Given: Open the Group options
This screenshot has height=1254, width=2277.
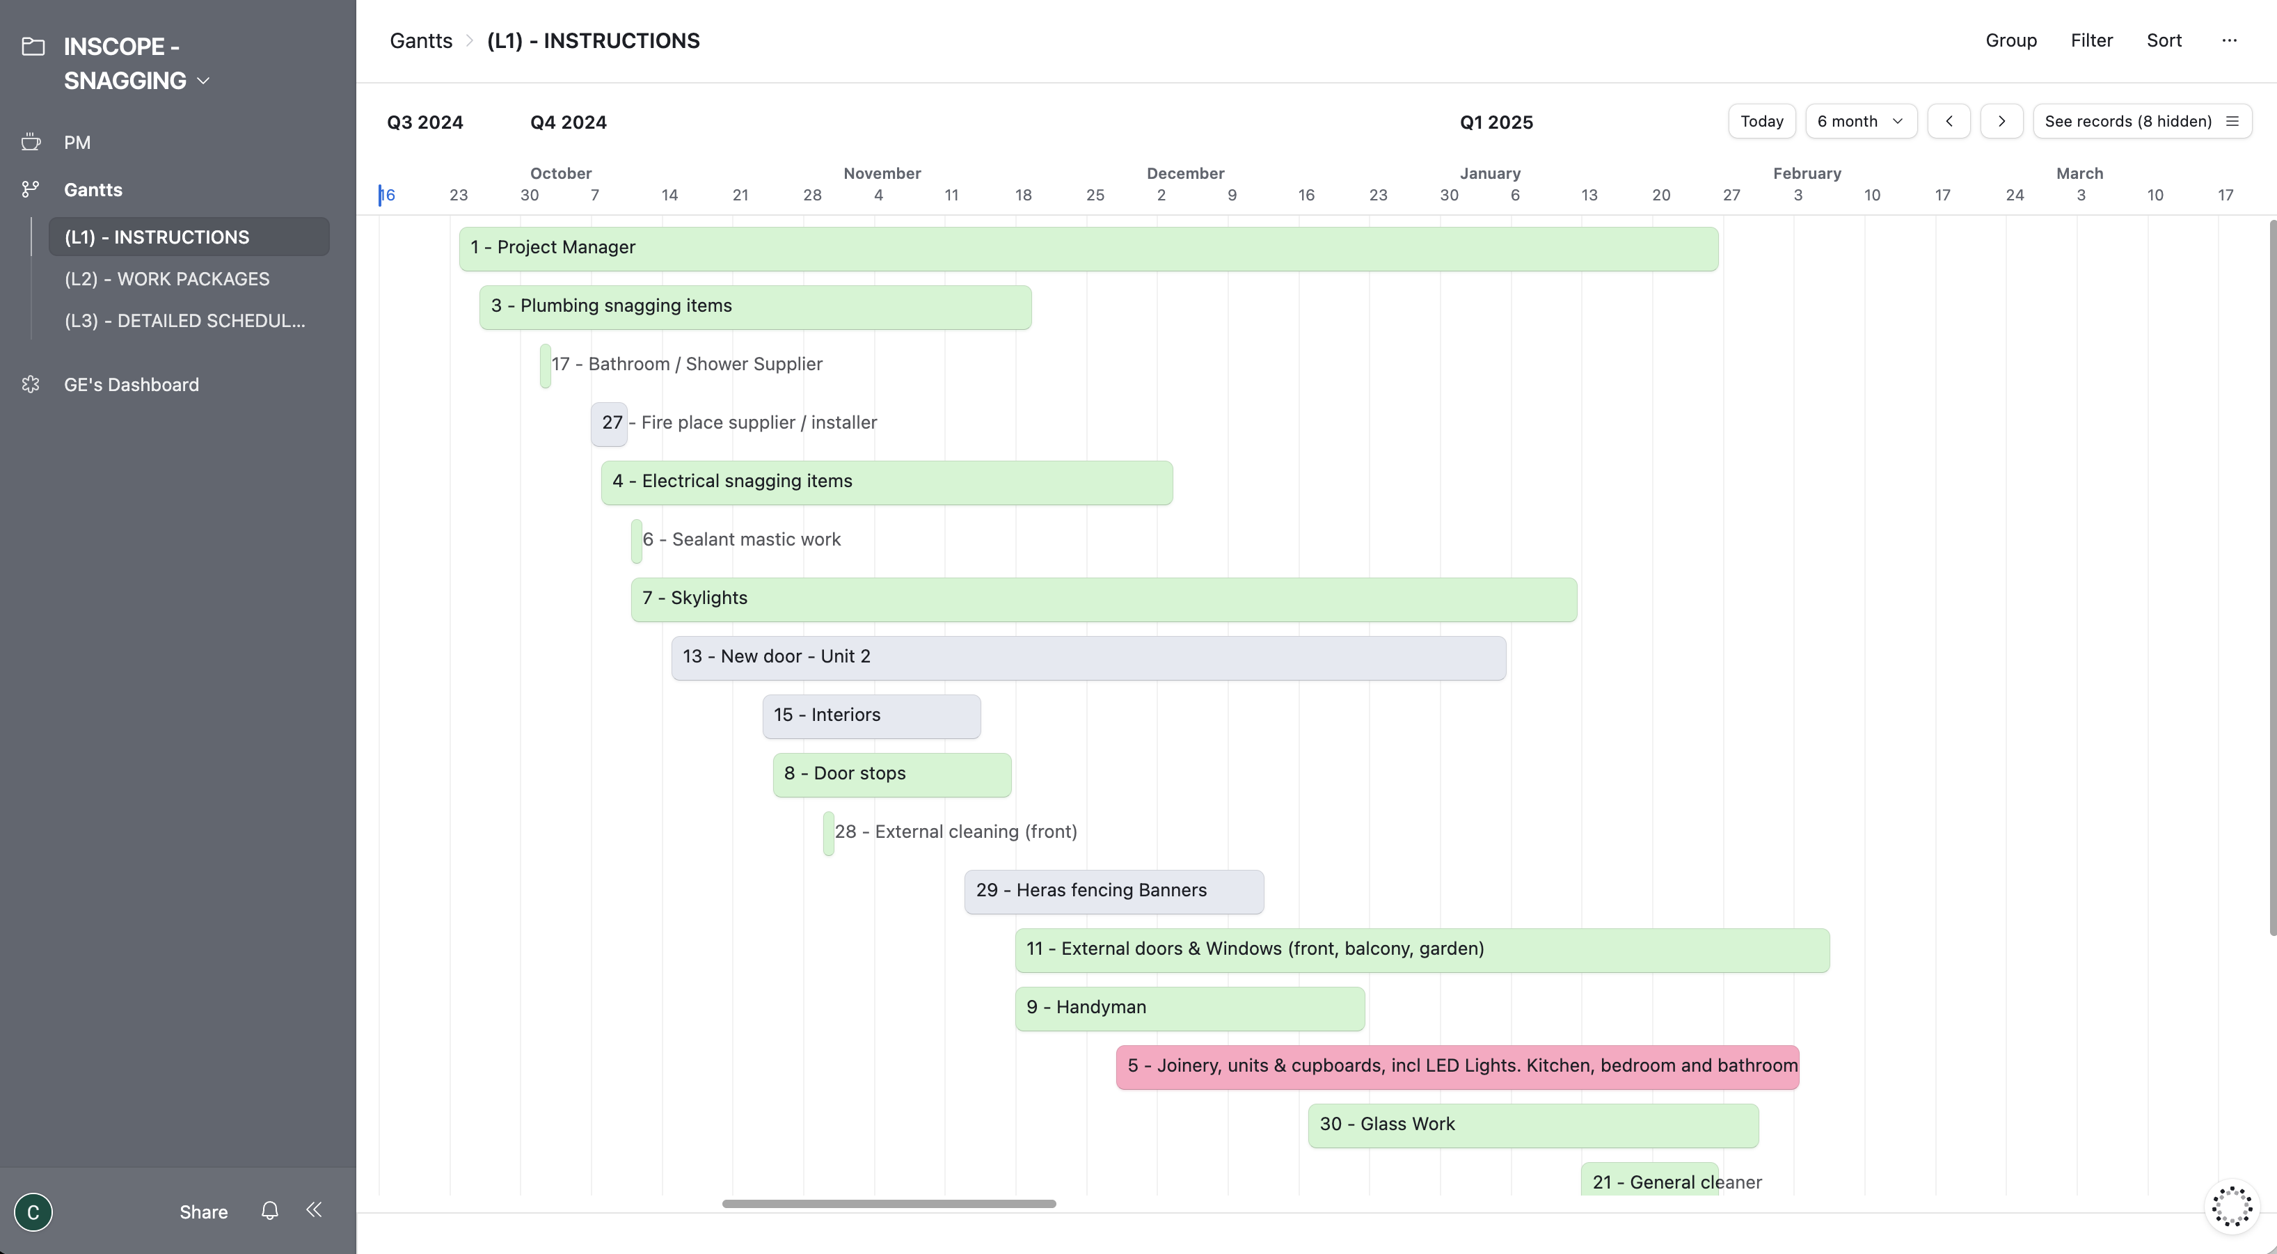Looking at the screenshot, I should (2011, 40).
